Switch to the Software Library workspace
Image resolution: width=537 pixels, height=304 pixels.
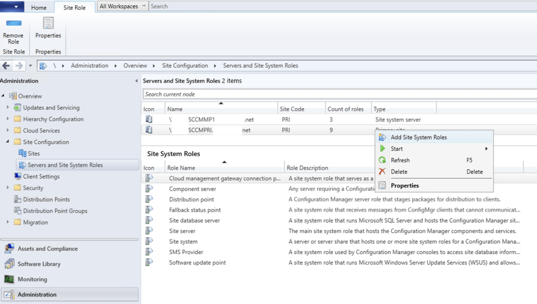[x=39, y=264]
